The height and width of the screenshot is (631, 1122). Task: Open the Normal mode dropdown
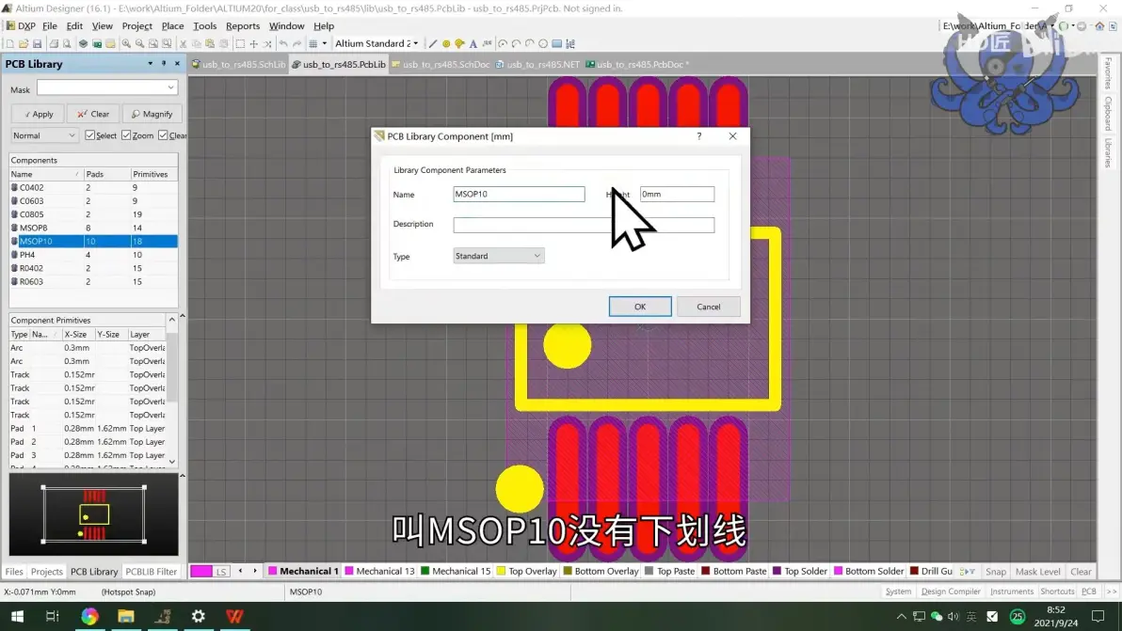pos(72,135)
